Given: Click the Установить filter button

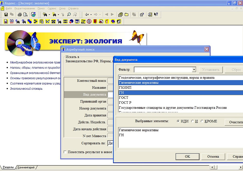Looking at the screenshot, I should pos(211,70).
